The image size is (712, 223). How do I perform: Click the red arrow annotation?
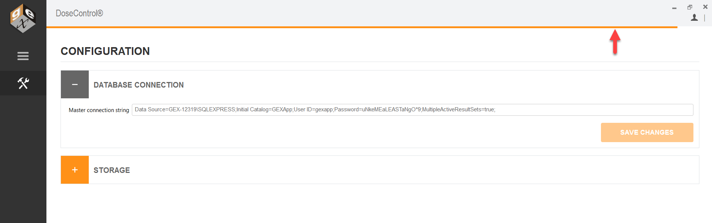point(615,42)
